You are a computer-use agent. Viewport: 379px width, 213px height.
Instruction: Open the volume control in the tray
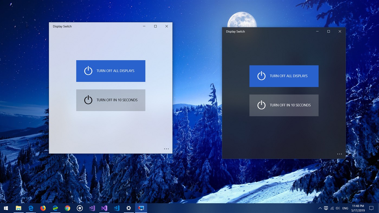[x=338, y=208]
